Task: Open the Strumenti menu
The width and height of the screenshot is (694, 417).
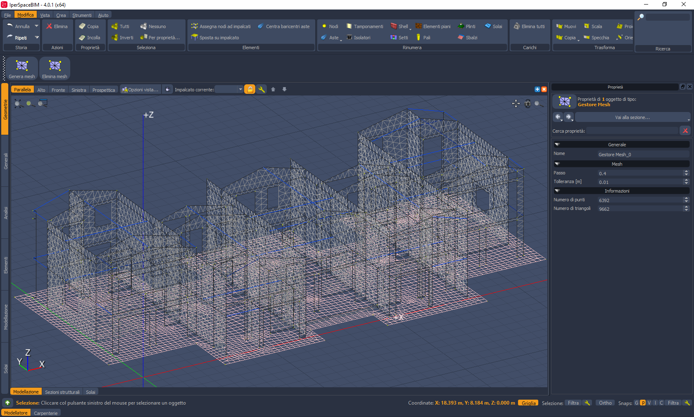Action: pos(82,15)
